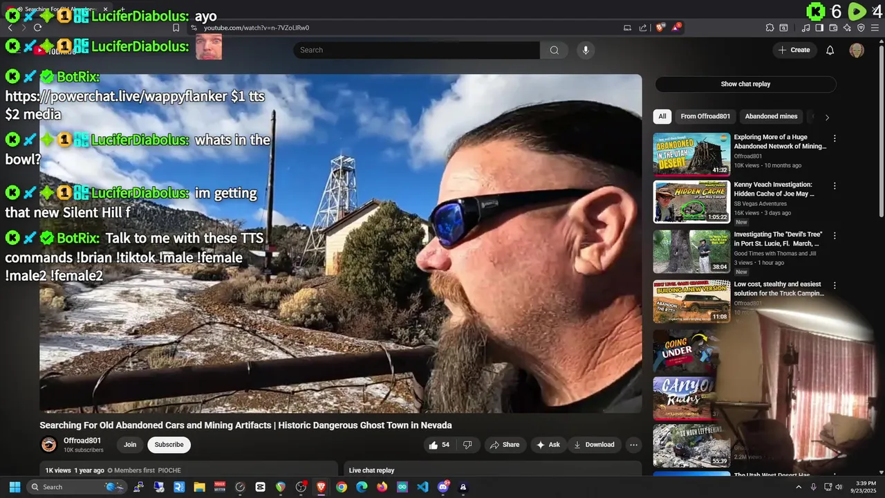Open the Brave VPN shield icon
This screenshot has width=885, height=498.
pos(861,28)
